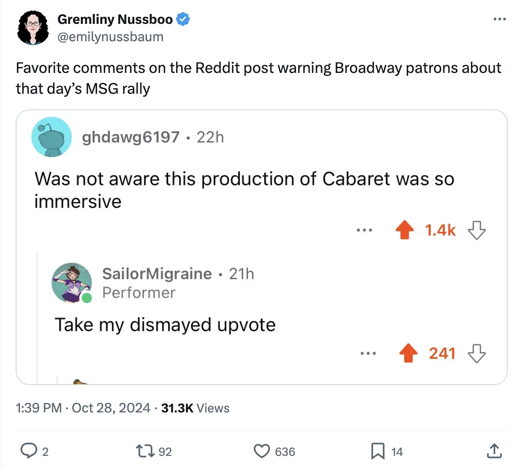Open more options on SailorMigraine reply

point(368,353)
